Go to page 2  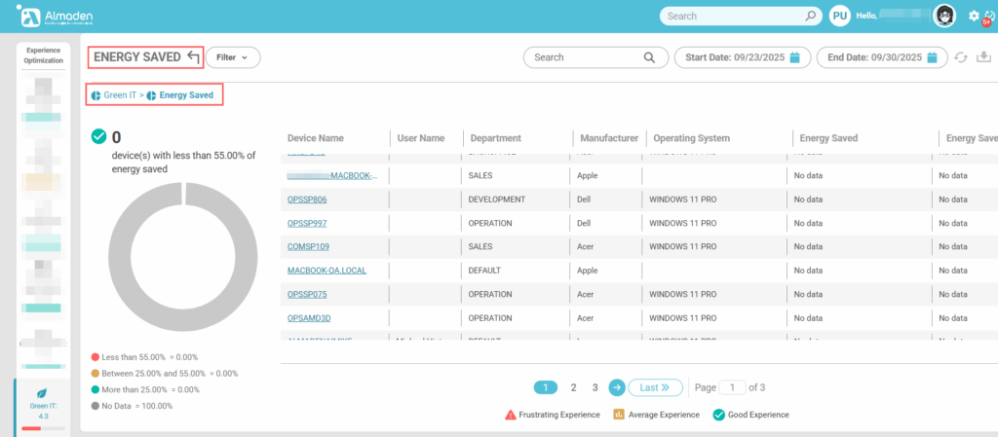tap(573, 387)
